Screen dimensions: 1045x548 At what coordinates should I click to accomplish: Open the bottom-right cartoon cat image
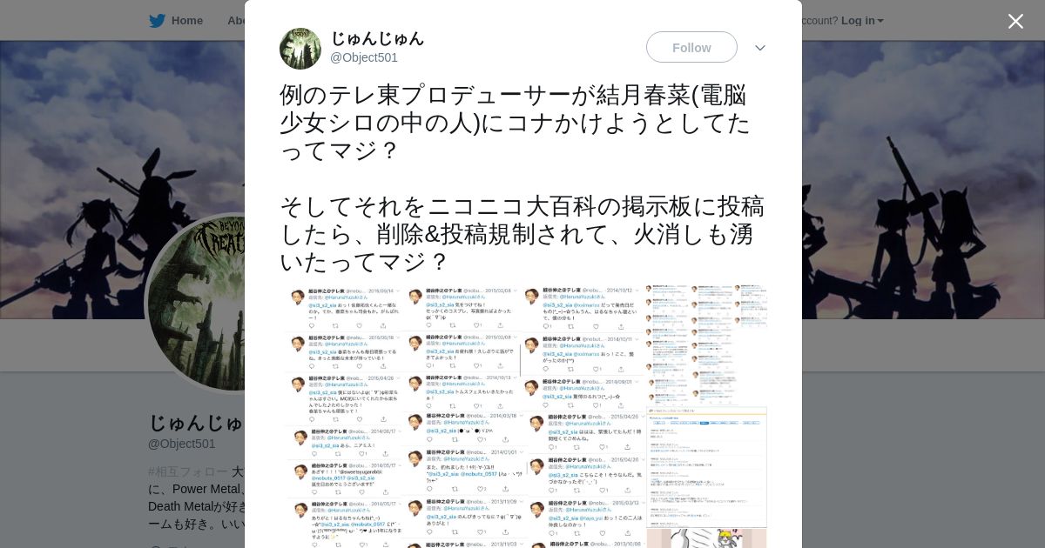pyautogui.click(x=707, y=538)
